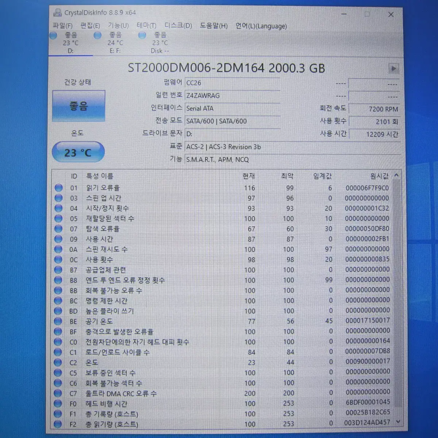Open the 디스크(D) menu
This screenshot has width=438, height=438.
click(x=178, y=26)
